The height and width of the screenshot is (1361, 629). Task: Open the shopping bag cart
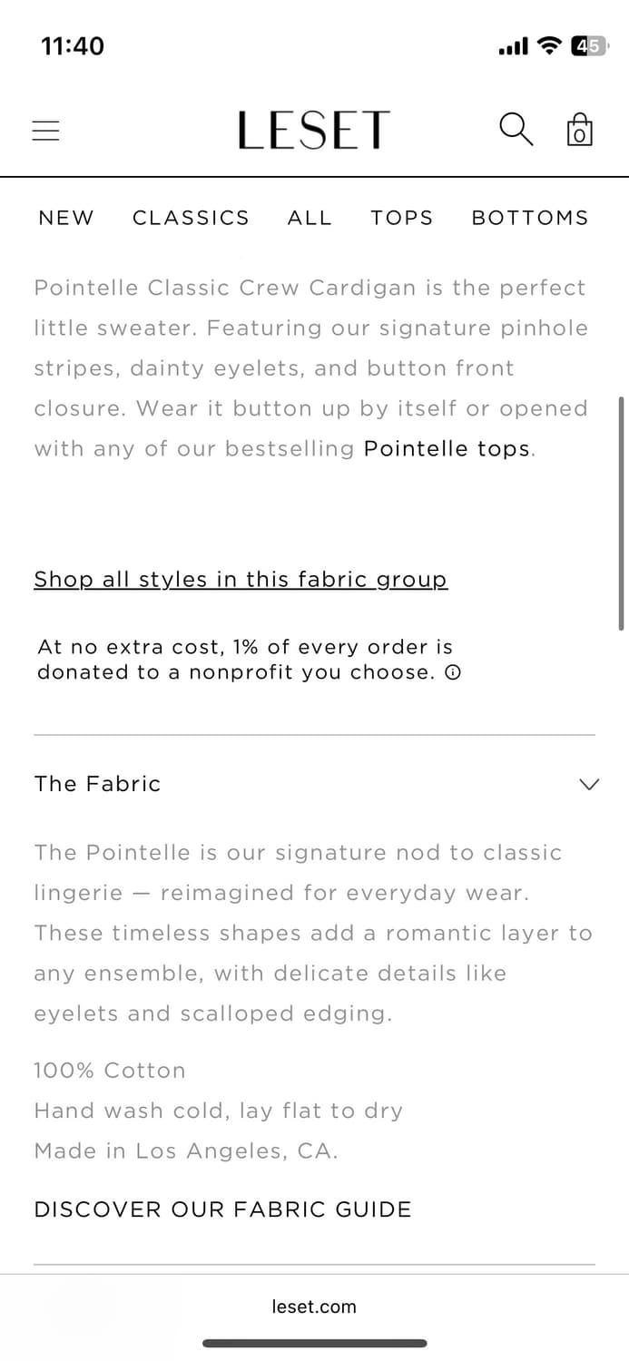[580, 130]
